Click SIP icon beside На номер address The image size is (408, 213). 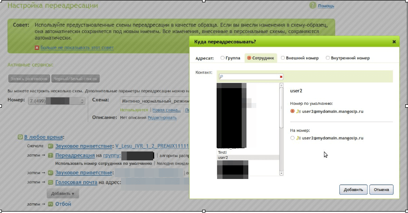[298, 138]
